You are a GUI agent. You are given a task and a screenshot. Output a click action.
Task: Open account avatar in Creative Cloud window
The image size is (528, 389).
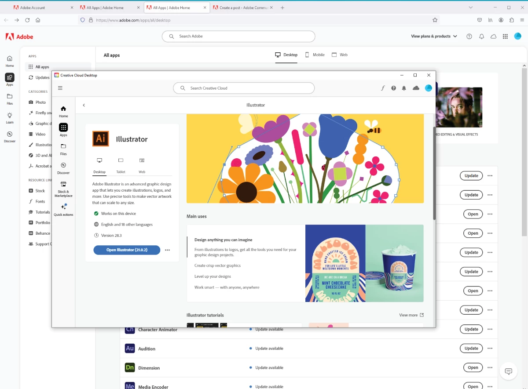point(429,88)
